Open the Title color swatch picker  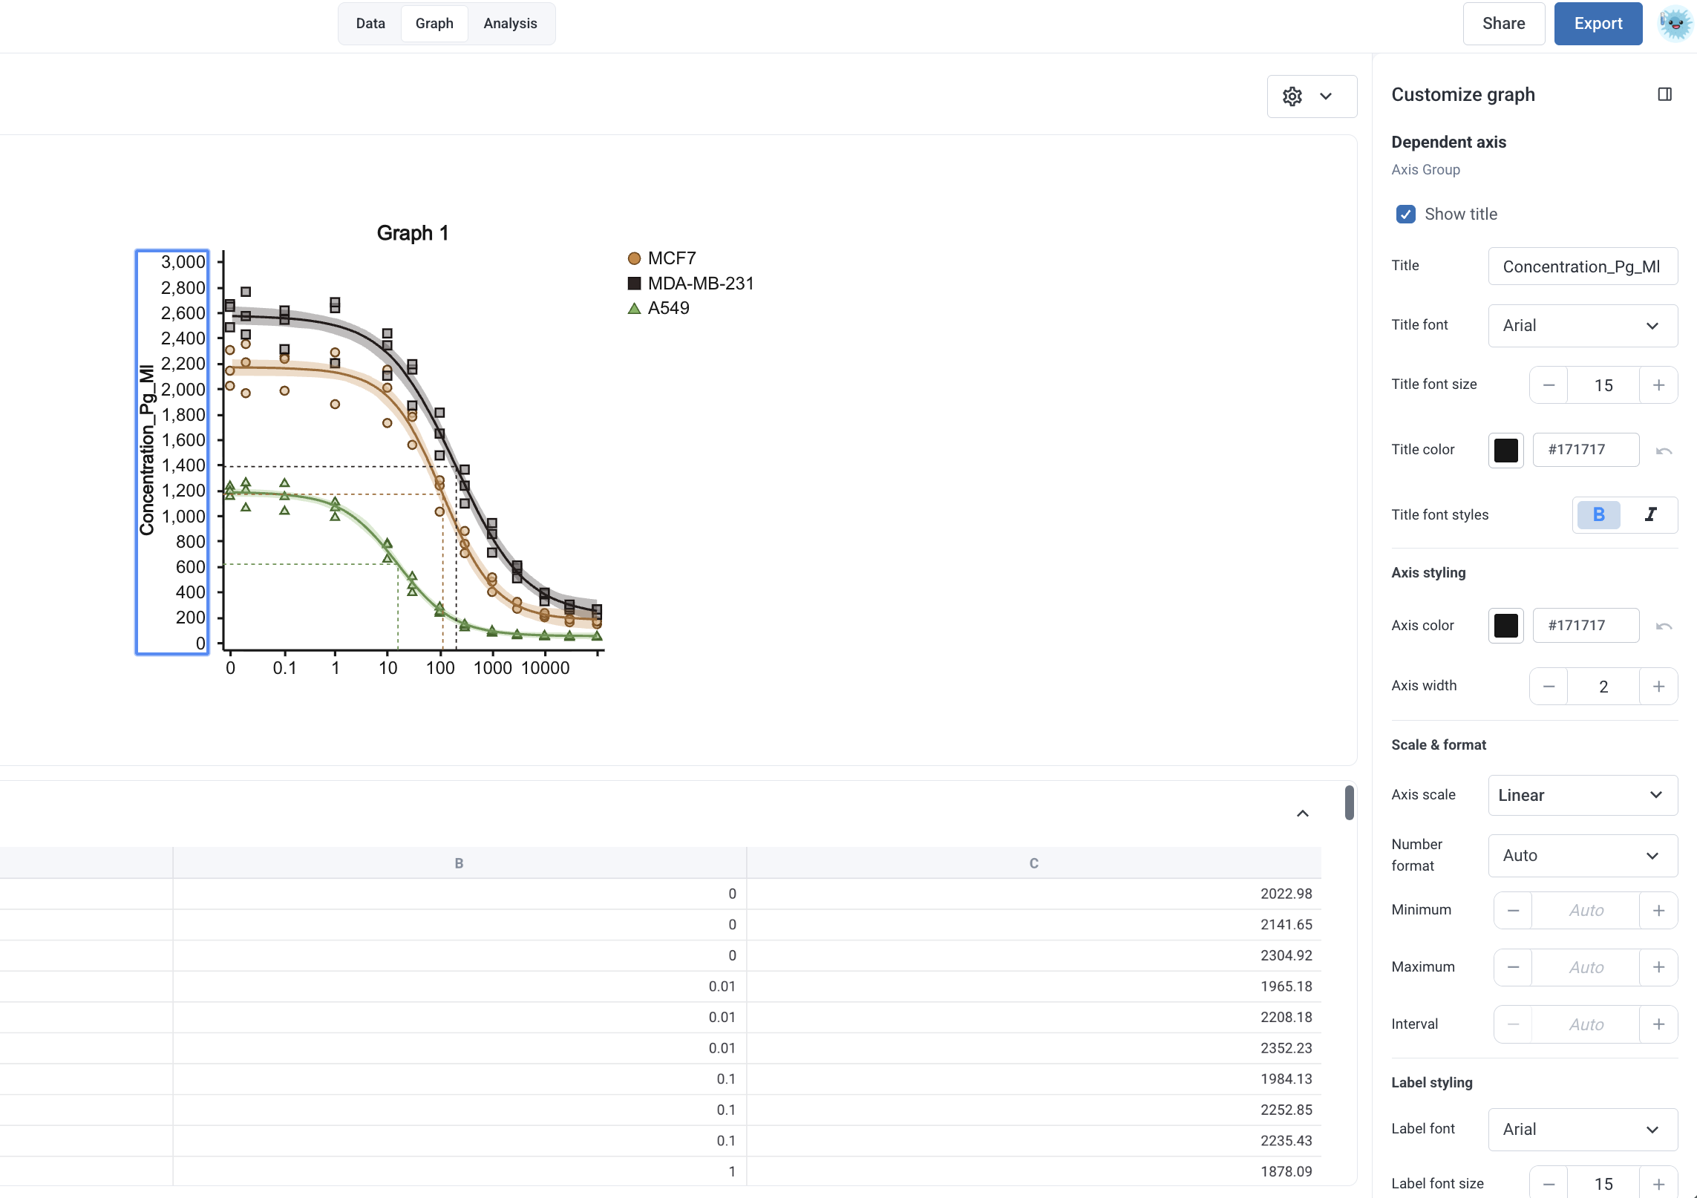[x=1505, y=451]
